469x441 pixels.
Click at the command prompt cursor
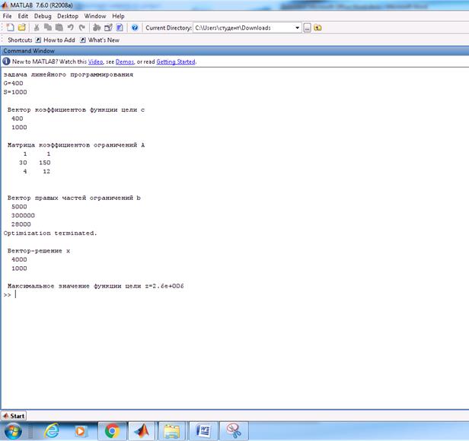tap(15, 294)
